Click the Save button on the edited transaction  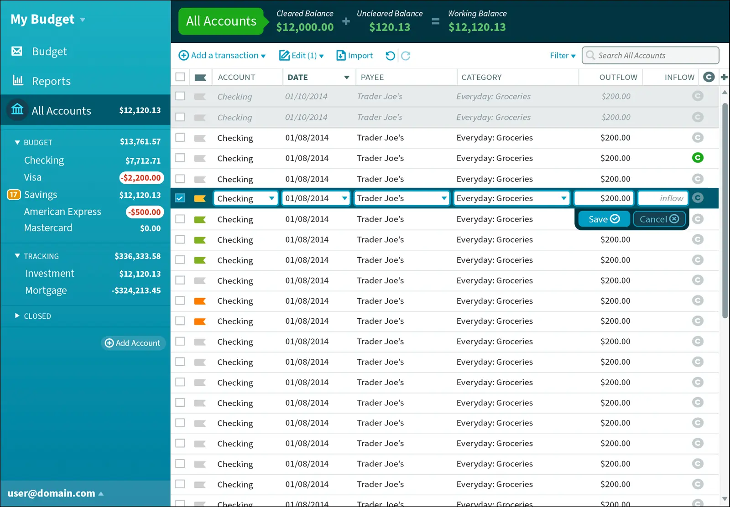603,219
